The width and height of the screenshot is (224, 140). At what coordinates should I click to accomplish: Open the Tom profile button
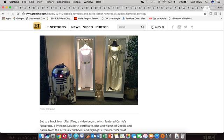220,7
